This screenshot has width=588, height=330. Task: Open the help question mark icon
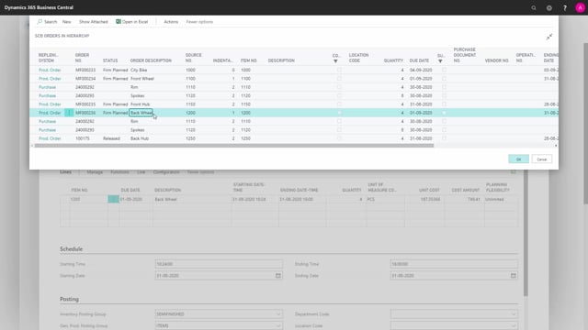[565, 8]
